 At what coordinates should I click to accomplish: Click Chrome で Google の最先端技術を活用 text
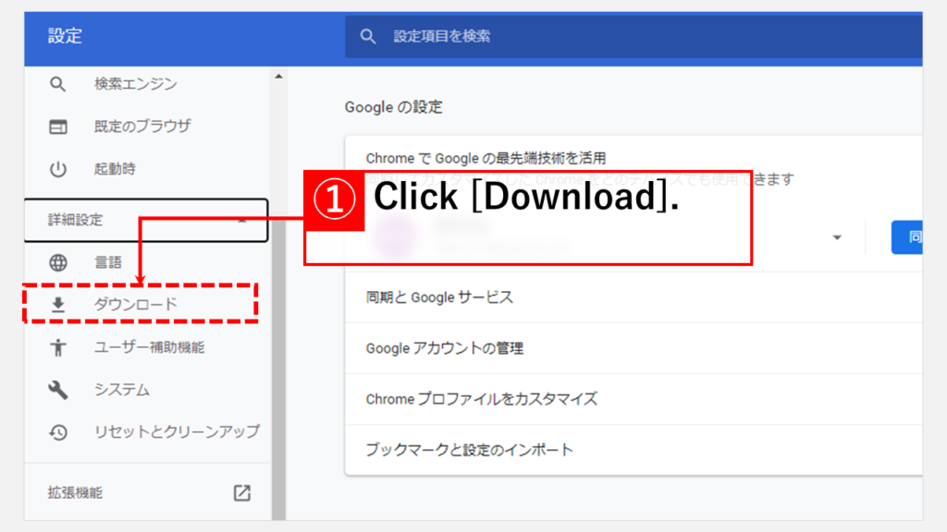pyautogui.click(x=486, y=159)
